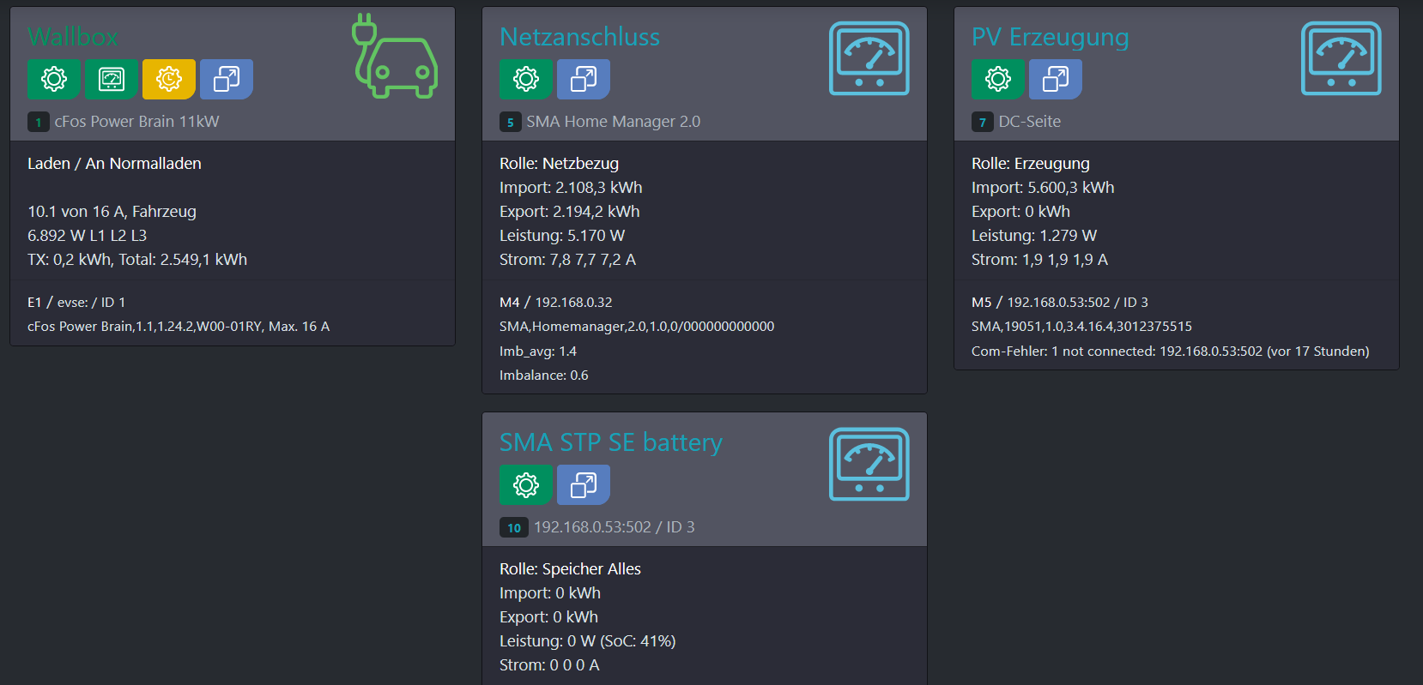This screenshot has height=685, width=1423.
Task: Click the Wallbox title
Action: (73, 37)
